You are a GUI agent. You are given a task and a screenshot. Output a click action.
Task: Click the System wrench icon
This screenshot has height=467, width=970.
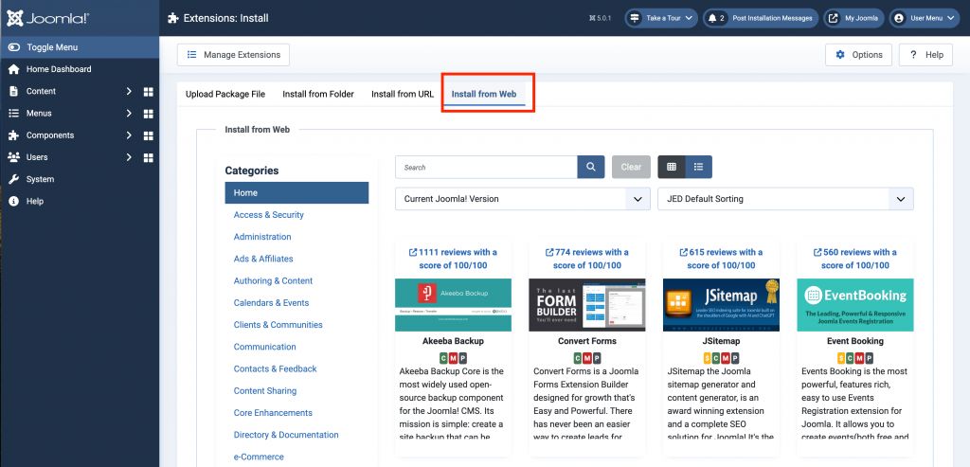[x=13, y=179]
